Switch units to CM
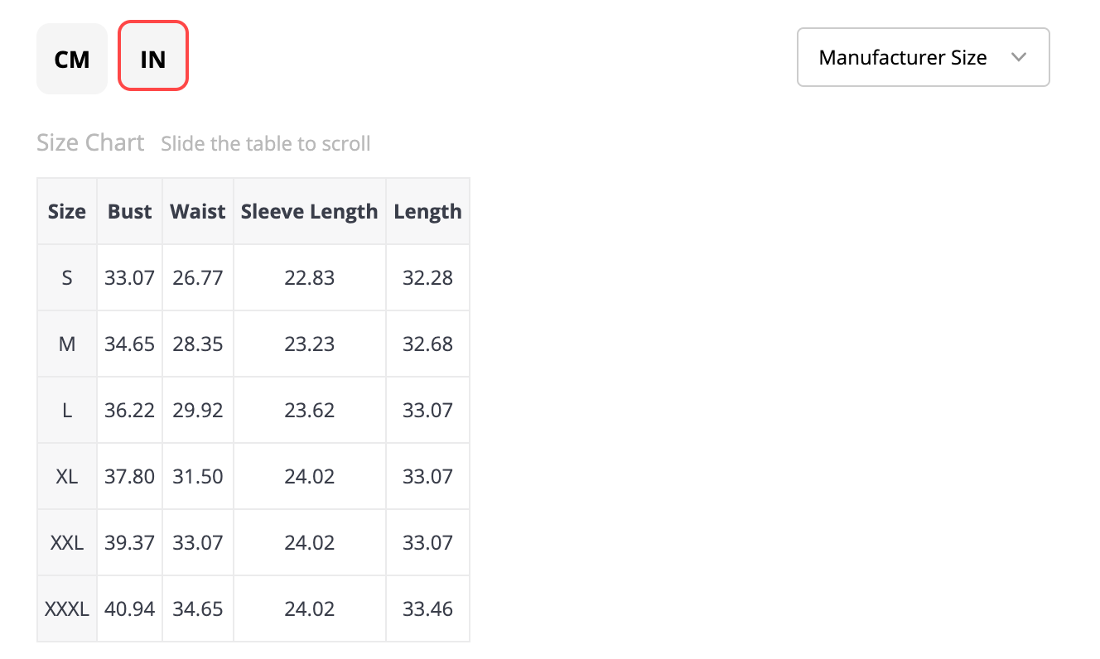Image resolution: width=1100 pixels, height=659 pixels. point(72,59)
